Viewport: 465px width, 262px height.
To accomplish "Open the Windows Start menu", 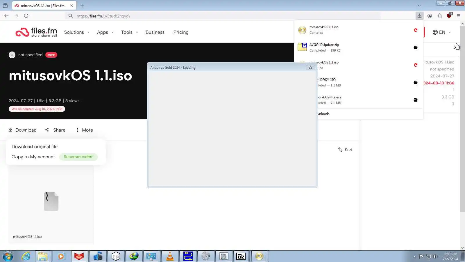I will [8, 256].
